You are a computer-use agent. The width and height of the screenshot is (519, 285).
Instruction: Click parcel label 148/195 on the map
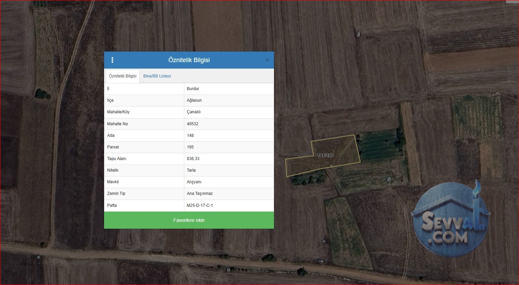point(326,155)
